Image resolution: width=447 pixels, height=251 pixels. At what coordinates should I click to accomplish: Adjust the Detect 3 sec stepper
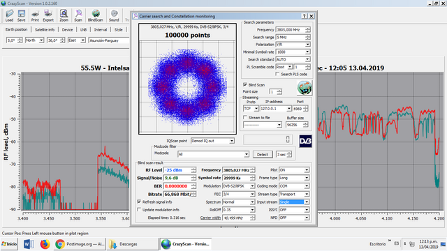click(x=289, y=155)
